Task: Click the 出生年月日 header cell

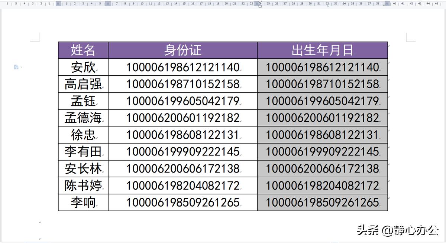Action: click(x=322, y=49)
